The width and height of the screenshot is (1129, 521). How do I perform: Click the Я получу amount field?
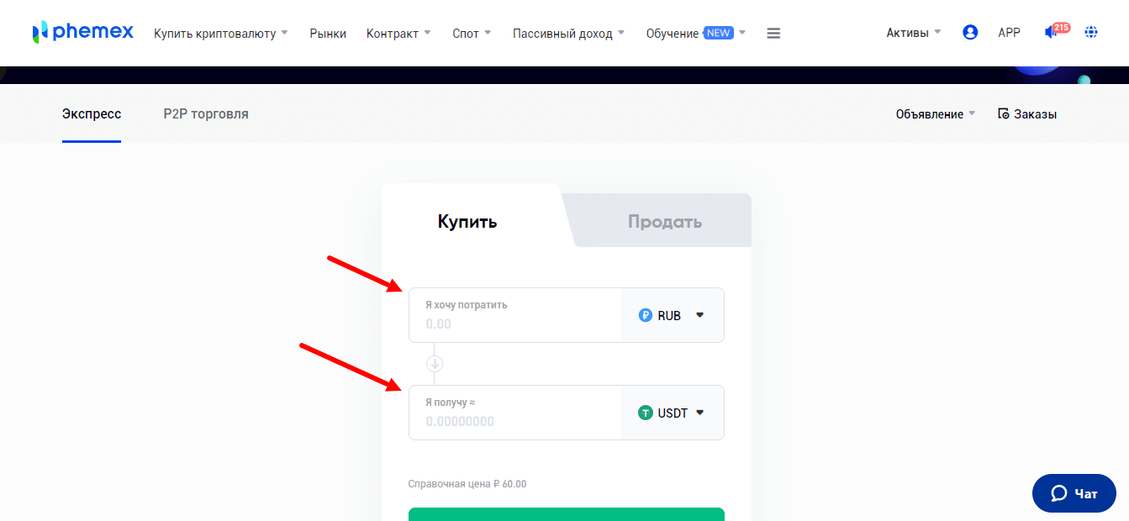tap(514, 421)
